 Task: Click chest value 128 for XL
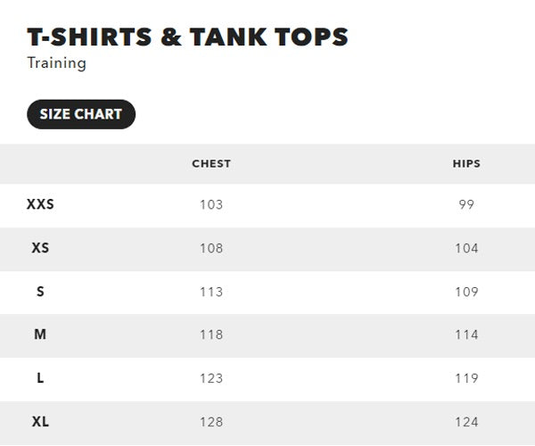tap(211, 422)
